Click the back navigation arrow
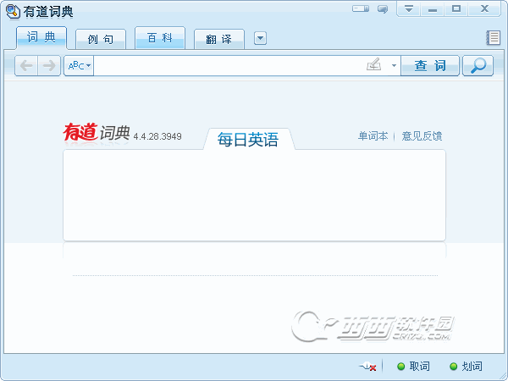508x381 pixels. pyautogui.click(x=26, y=66)
